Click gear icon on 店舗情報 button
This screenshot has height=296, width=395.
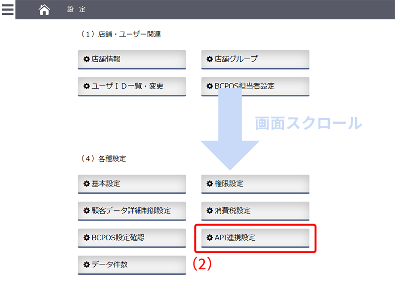tap(87, 59)
